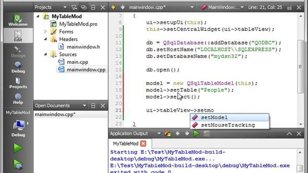This screenshot has width=308, height=173.
Task: Open Design mode in sidebar
Action: pos(18,51)
